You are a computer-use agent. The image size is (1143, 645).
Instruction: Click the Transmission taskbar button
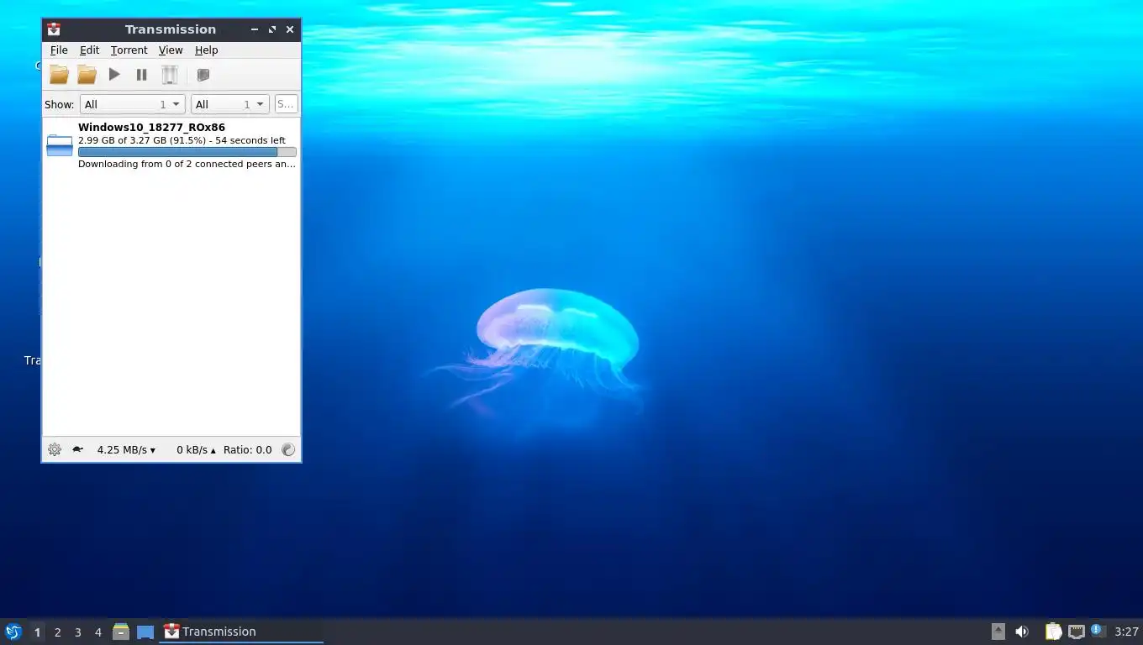click(242, 632)
